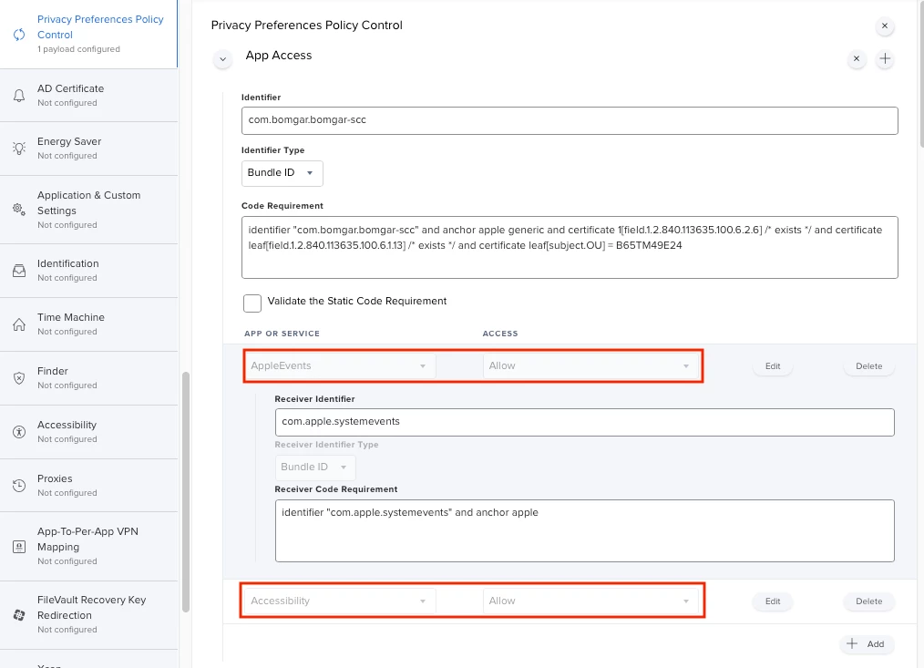Image resolution: width=924 pixels, height=668 pixels.
Task: Click the Application & Custom Settings gear icon
Action: (x=19, y=210)
